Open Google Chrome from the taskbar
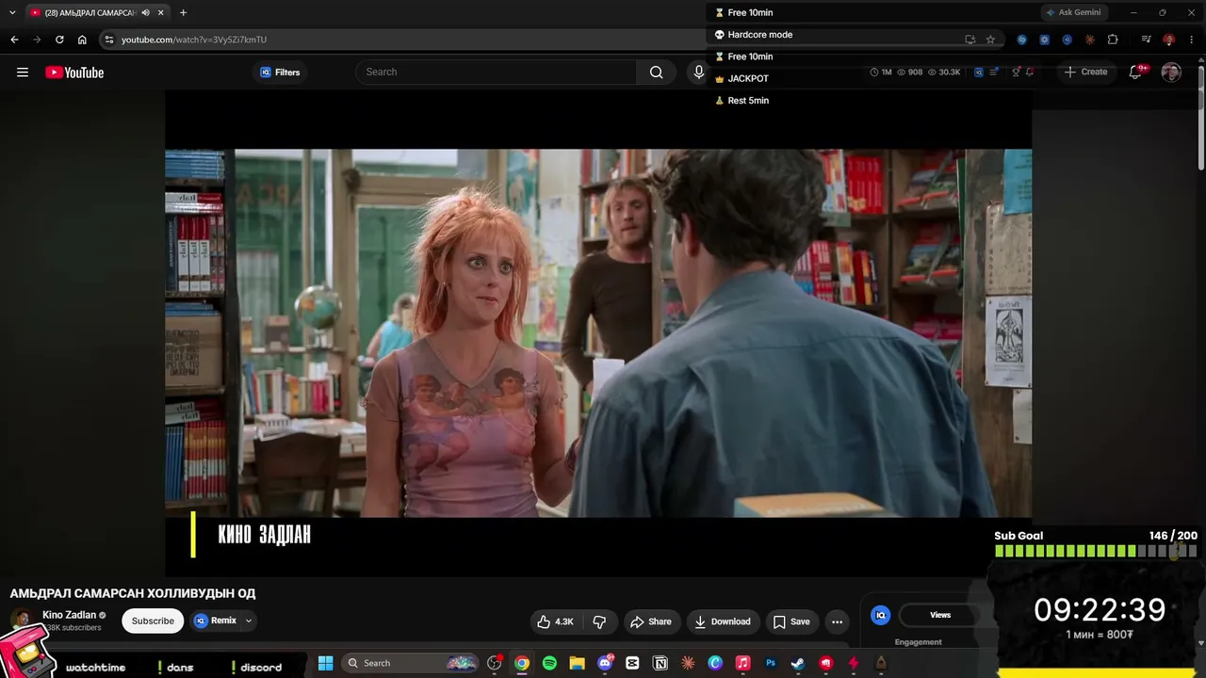Screen dimensions: 1206x678 pyautogui.click(x=522, y=663)
